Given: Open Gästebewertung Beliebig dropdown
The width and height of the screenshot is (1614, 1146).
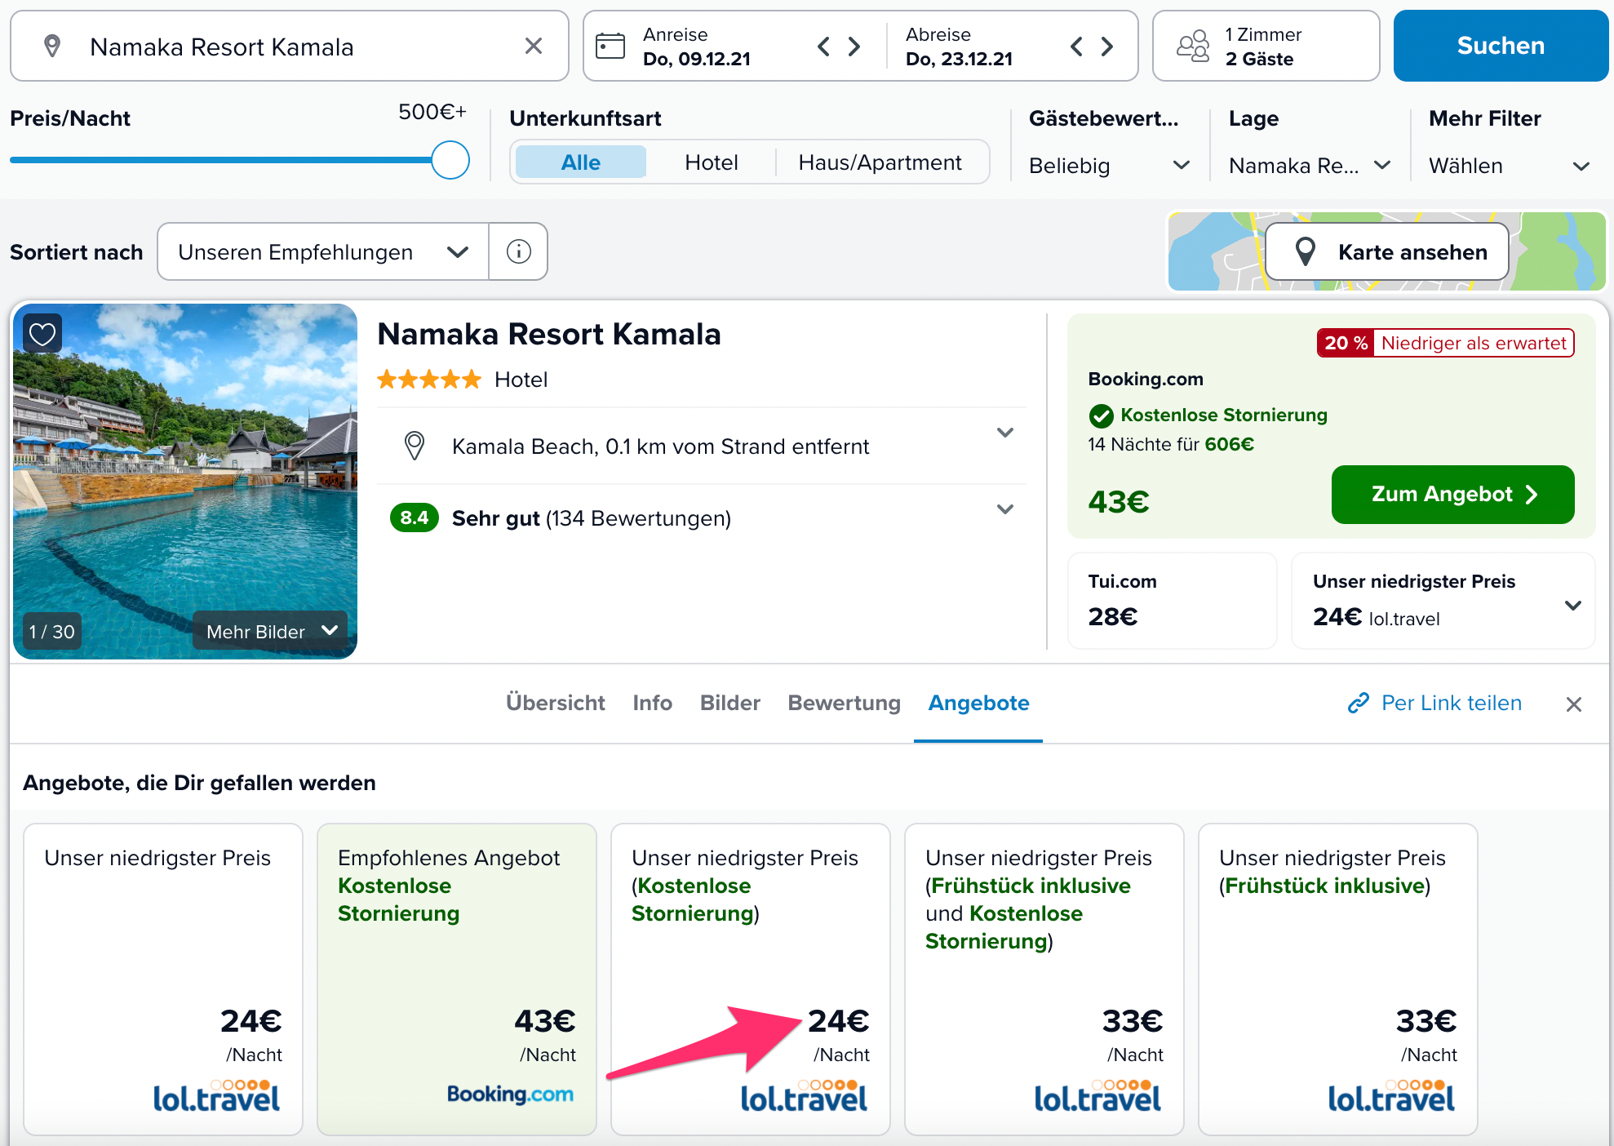Looking at the screenshot, I should (1109, 166).
